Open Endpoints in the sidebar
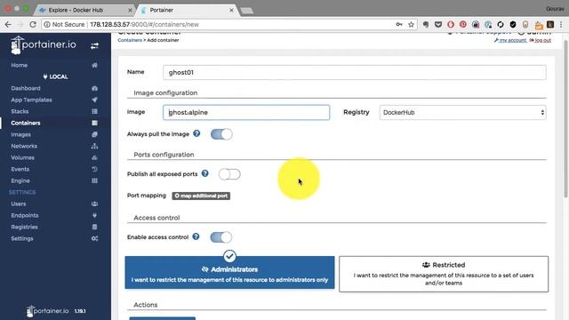 pyautogui.click(x=25, y=215)
